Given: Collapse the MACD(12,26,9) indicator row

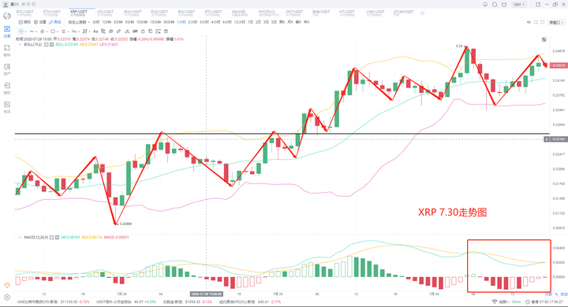Looking at the screenshot, I should 20,238.
